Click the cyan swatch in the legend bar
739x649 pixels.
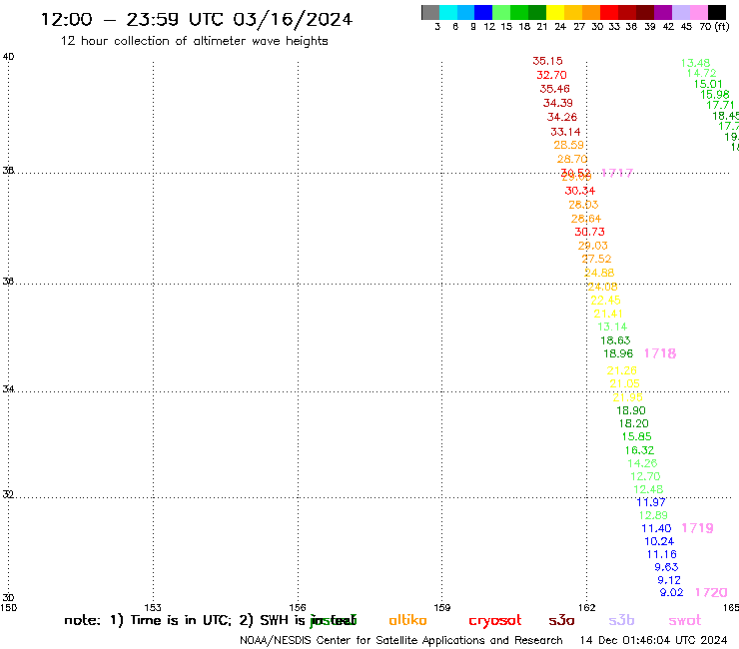click(x=448, y=12)
